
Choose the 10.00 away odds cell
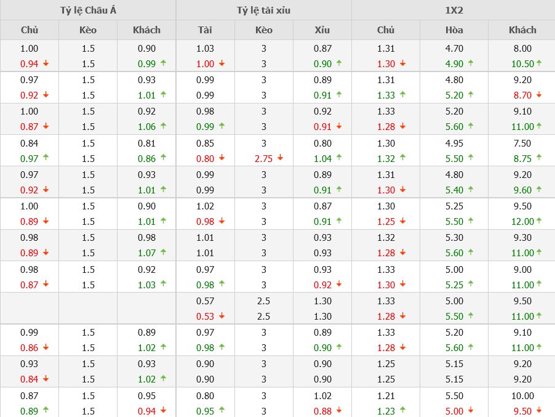pos(522,396)
